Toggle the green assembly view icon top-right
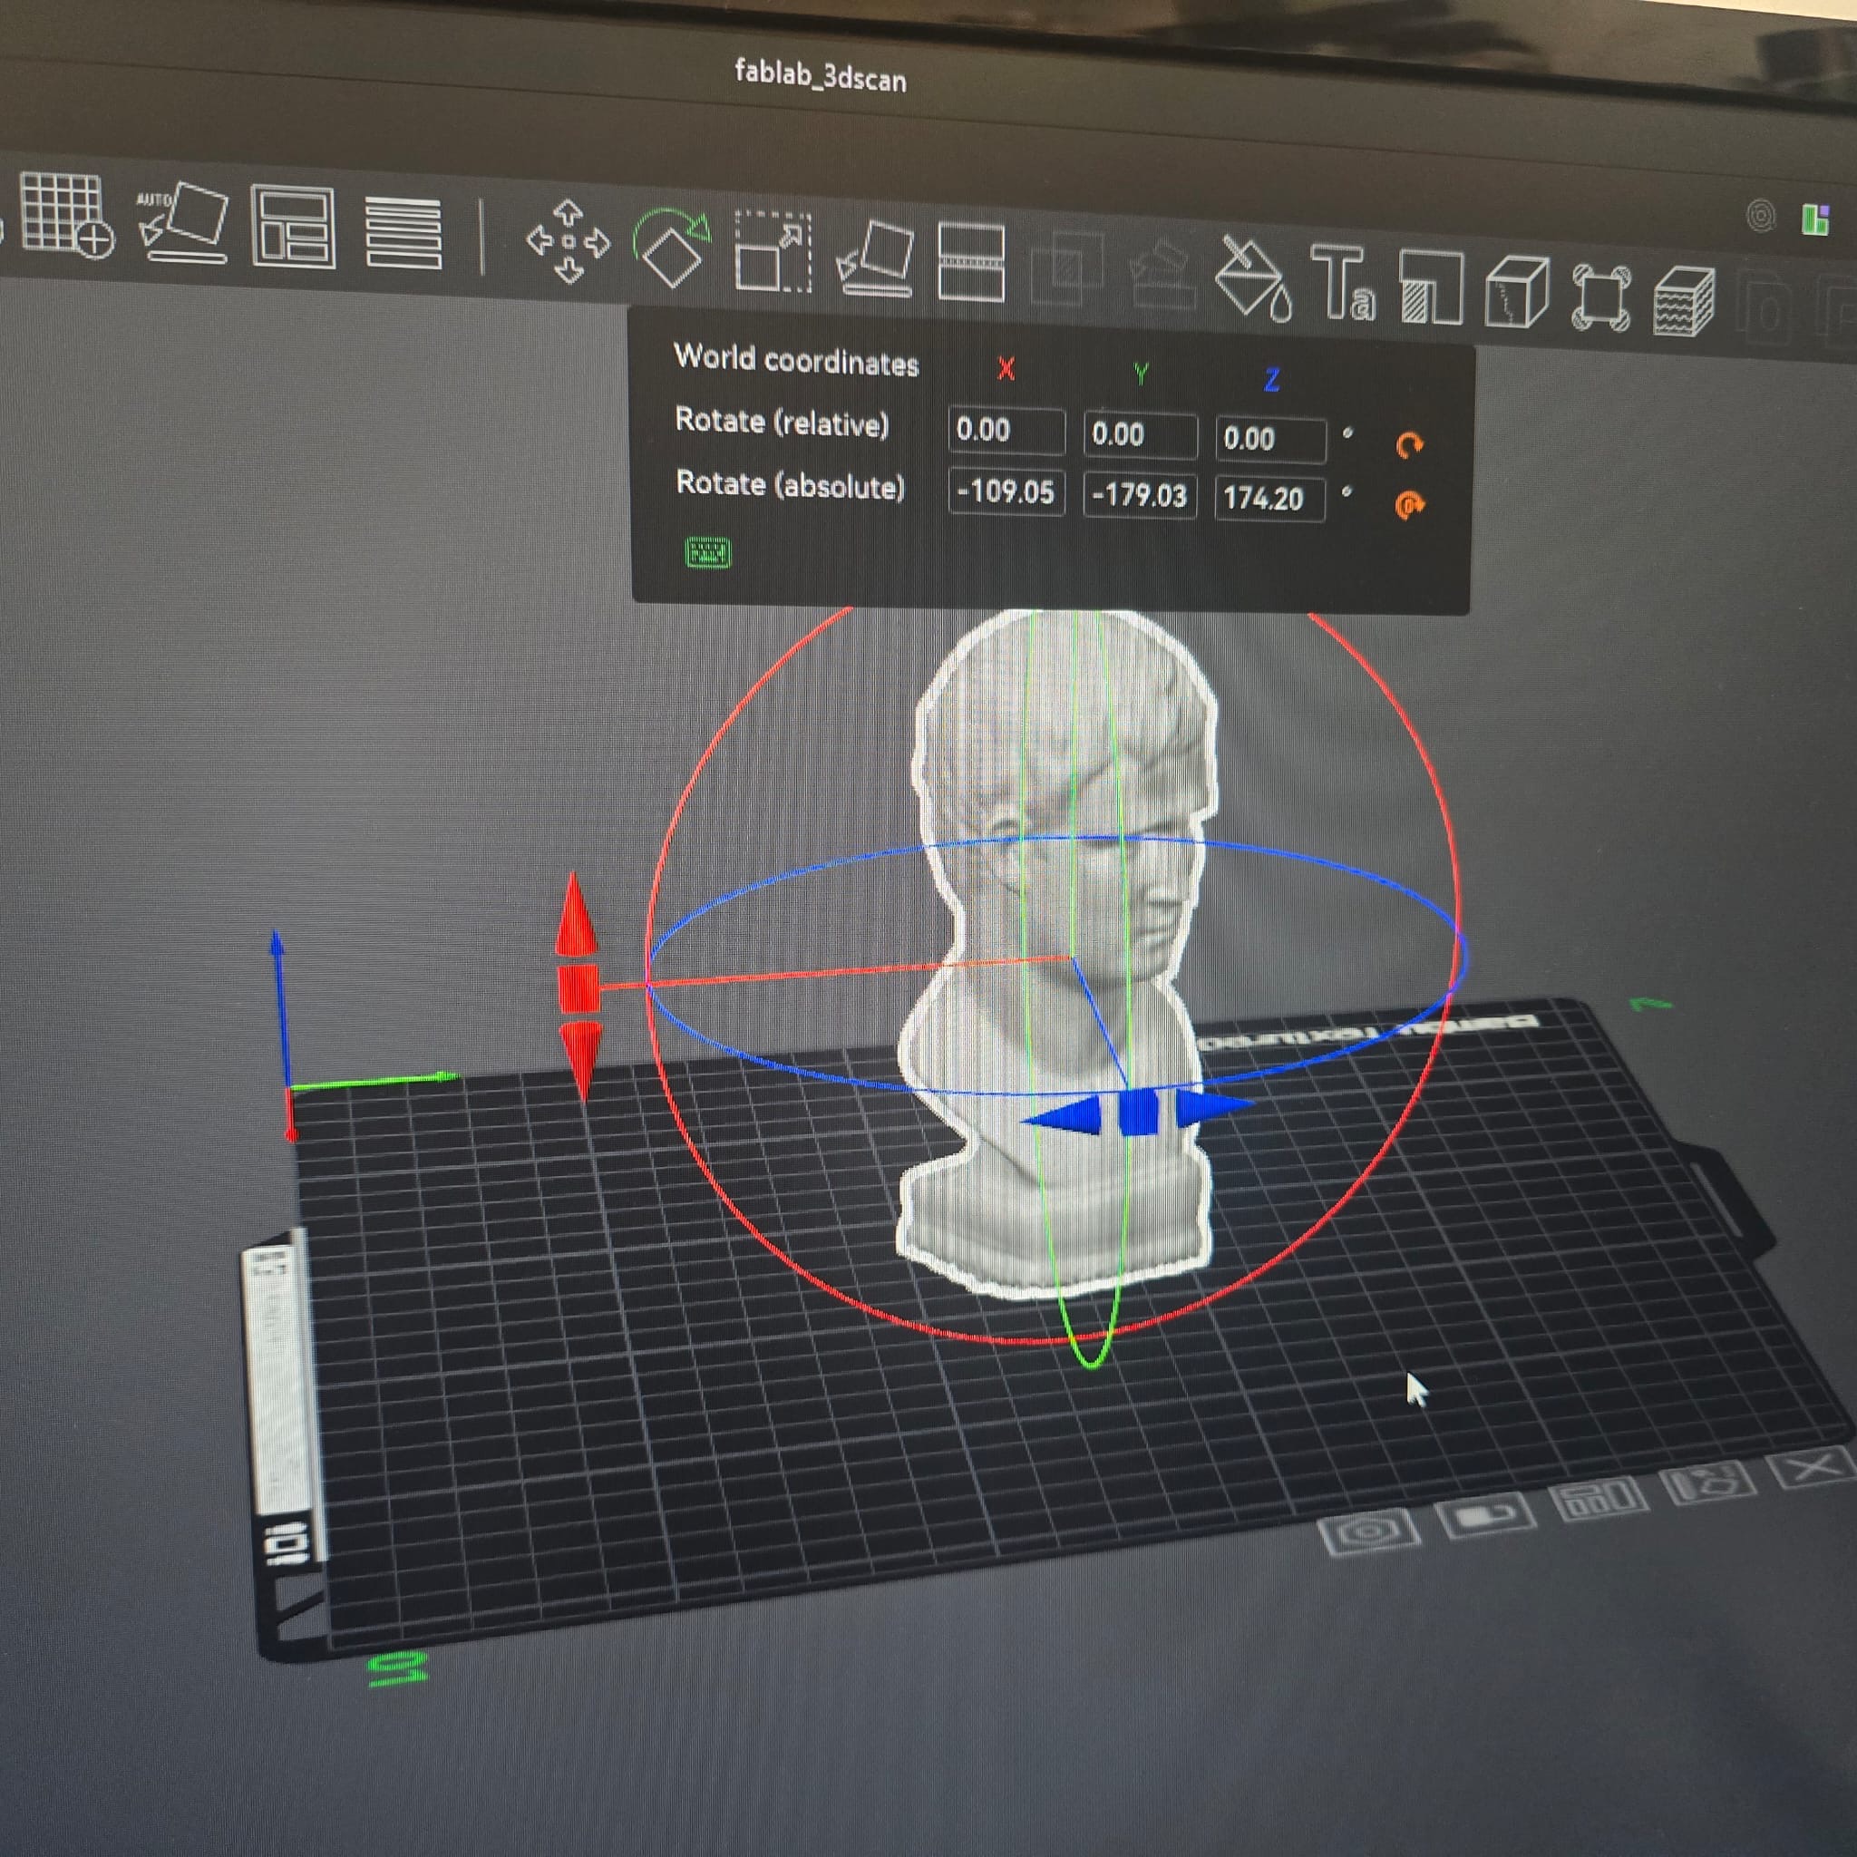 (x=1814, y=219)
